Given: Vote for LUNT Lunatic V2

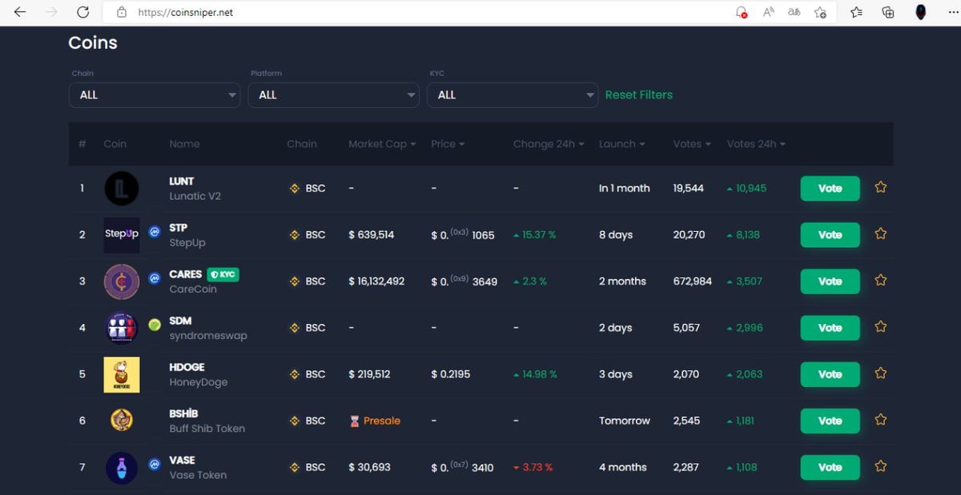Looking at the screenshot, I should (830, 189).
